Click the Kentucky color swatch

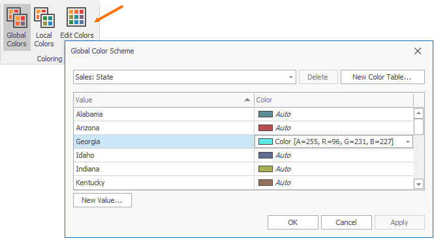266,183
